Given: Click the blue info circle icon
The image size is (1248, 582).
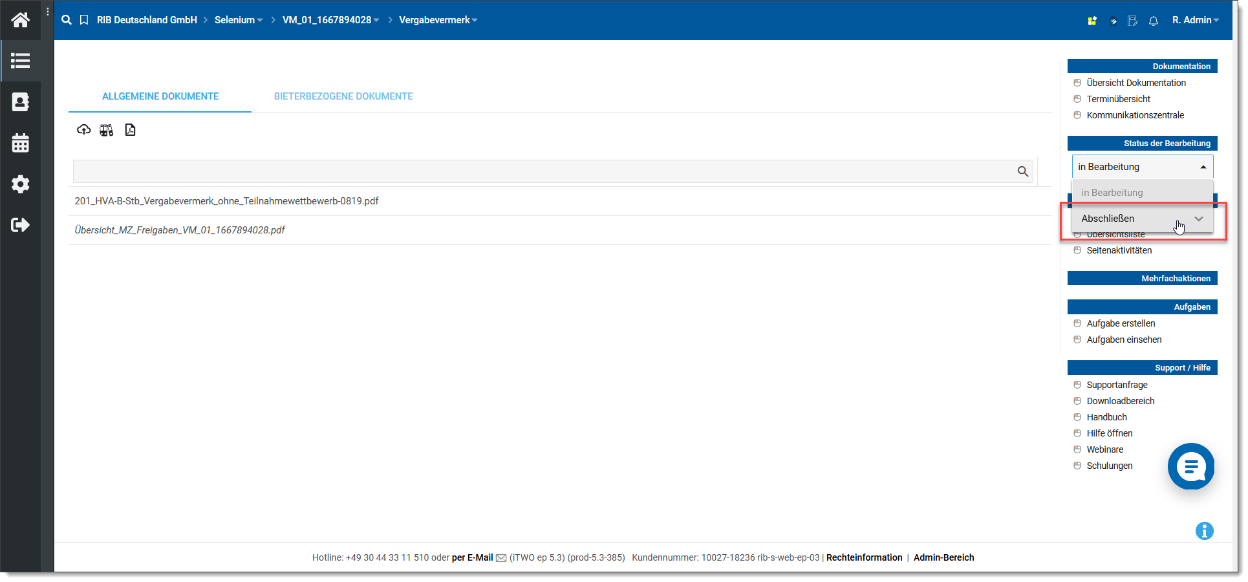Looking at the screenshot, I should (x=1204, y=531).
